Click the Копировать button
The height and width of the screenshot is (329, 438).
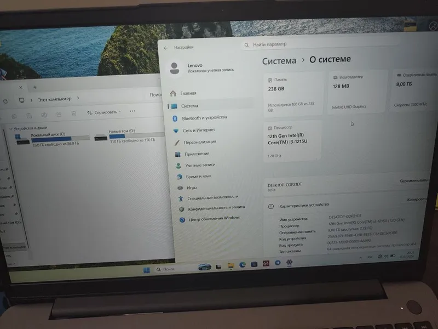(x=417, y=199)
